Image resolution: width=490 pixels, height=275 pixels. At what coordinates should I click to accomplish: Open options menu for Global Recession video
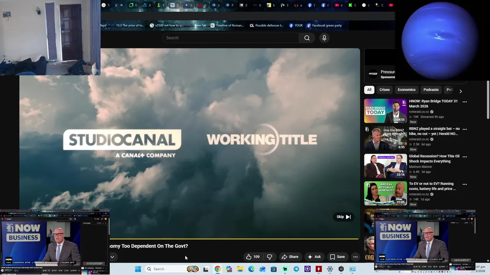(464, 157)
